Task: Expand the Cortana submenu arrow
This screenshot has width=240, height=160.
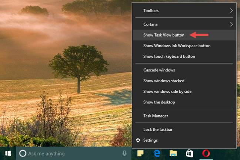Action: coord(231,24)
